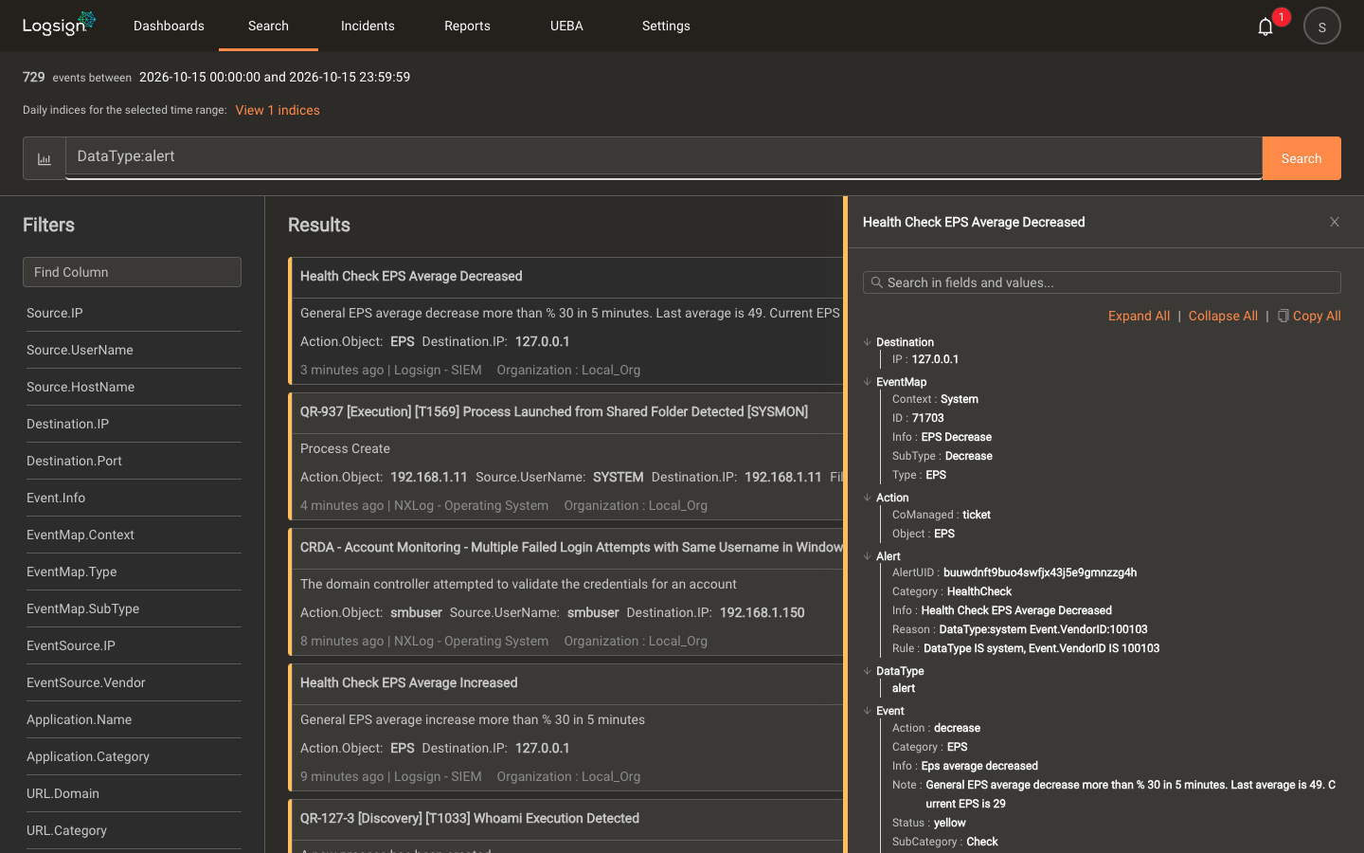
Task: Select the EventSource.Vendor filter
Action: [86, 682]
